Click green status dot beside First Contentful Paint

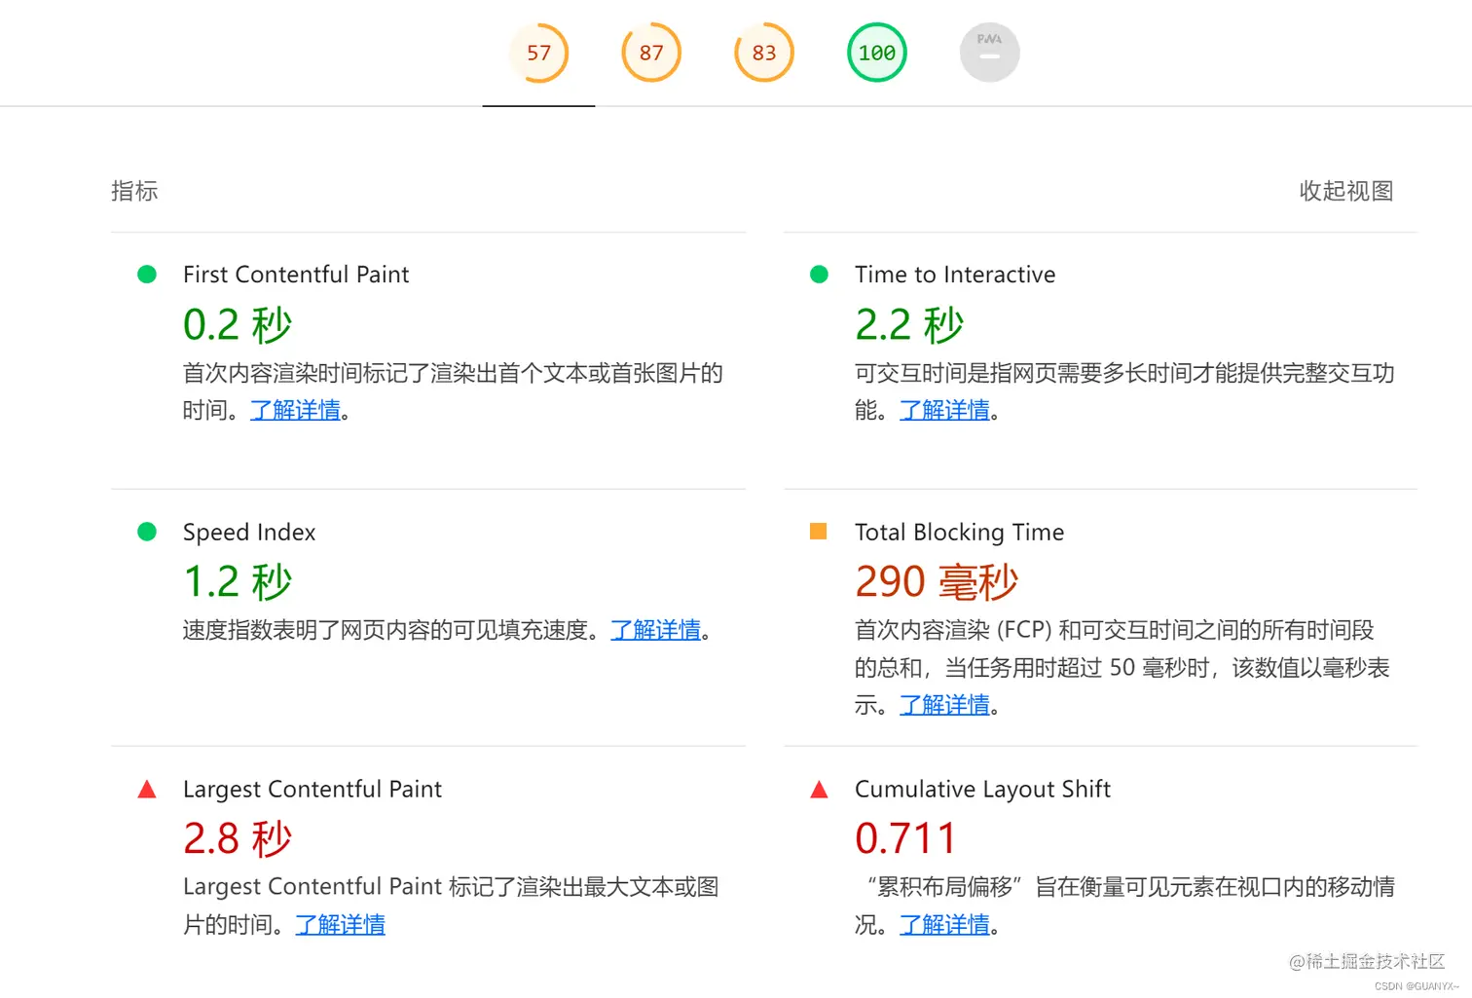pos(147,275)
